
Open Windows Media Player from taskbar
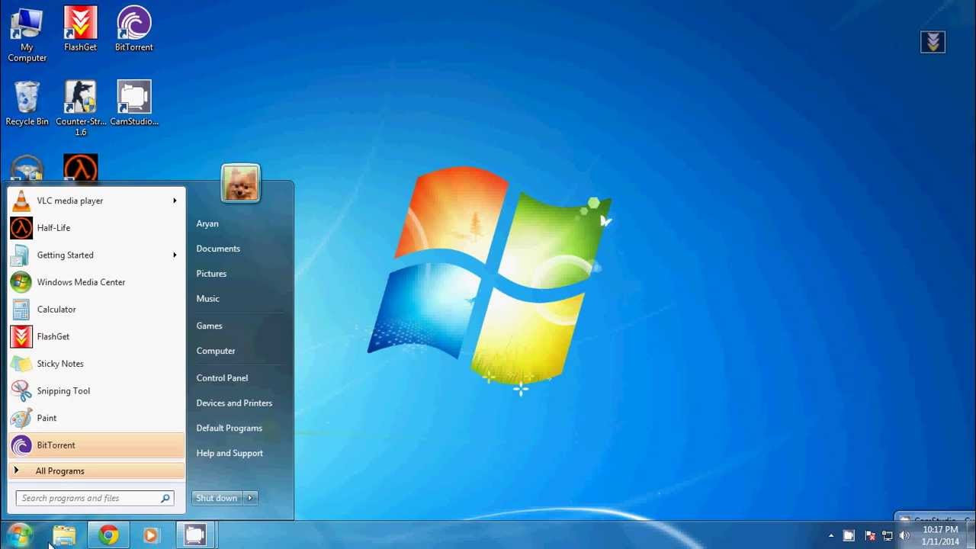(x=151, y=535)
